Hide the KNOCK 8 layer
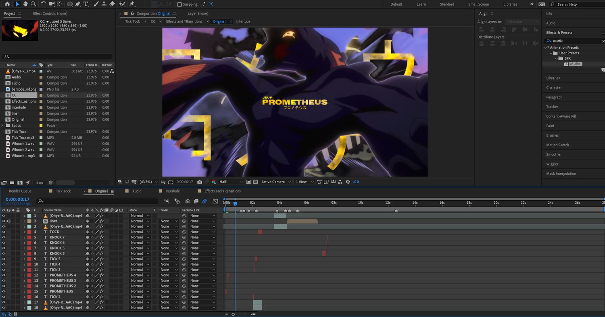This screenshot has width=605, height=317. pos(4,254)
